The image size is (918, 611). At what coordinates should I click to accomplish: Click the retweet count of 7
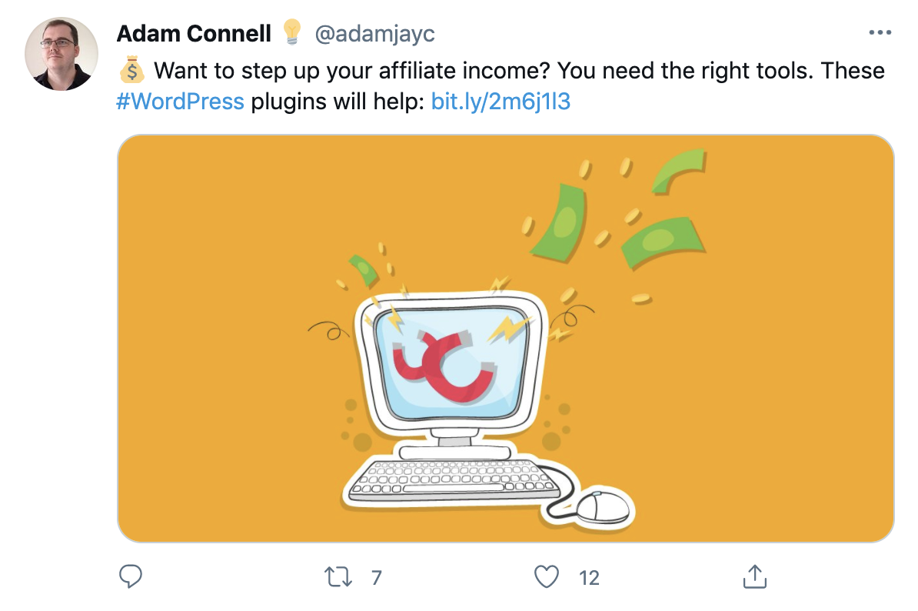pos(376,577)
